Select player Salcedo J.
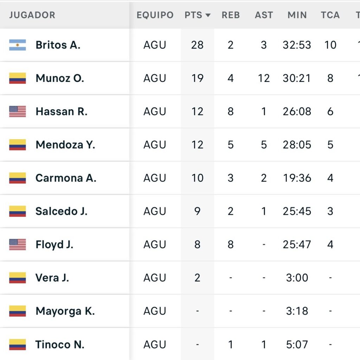 click(x=62, y=211)
